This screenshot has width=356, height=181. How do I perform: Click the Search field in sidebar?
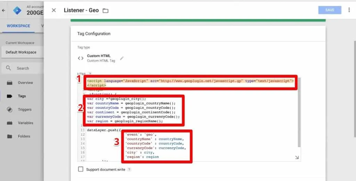click(x=23, y=68)
